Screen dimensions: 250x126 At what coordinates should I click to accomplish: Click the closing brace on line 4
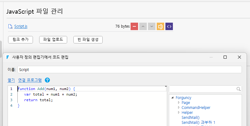[x=19, y=106]
